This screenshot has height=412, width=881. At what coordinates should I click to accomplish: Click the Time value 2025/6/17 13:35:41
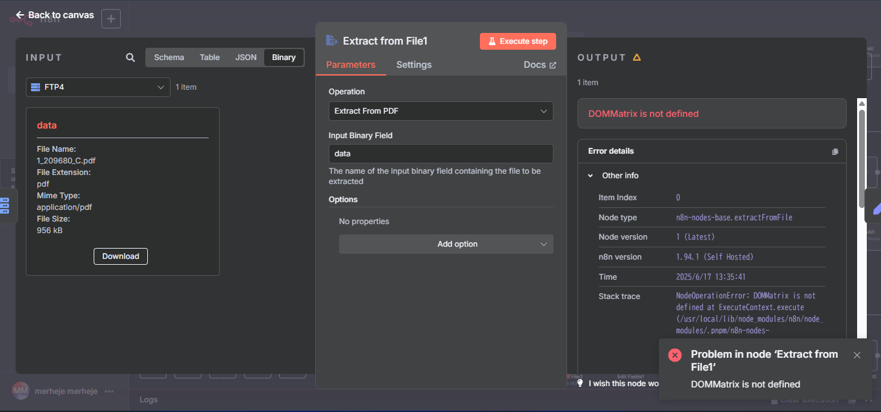(x=711, y=277)
